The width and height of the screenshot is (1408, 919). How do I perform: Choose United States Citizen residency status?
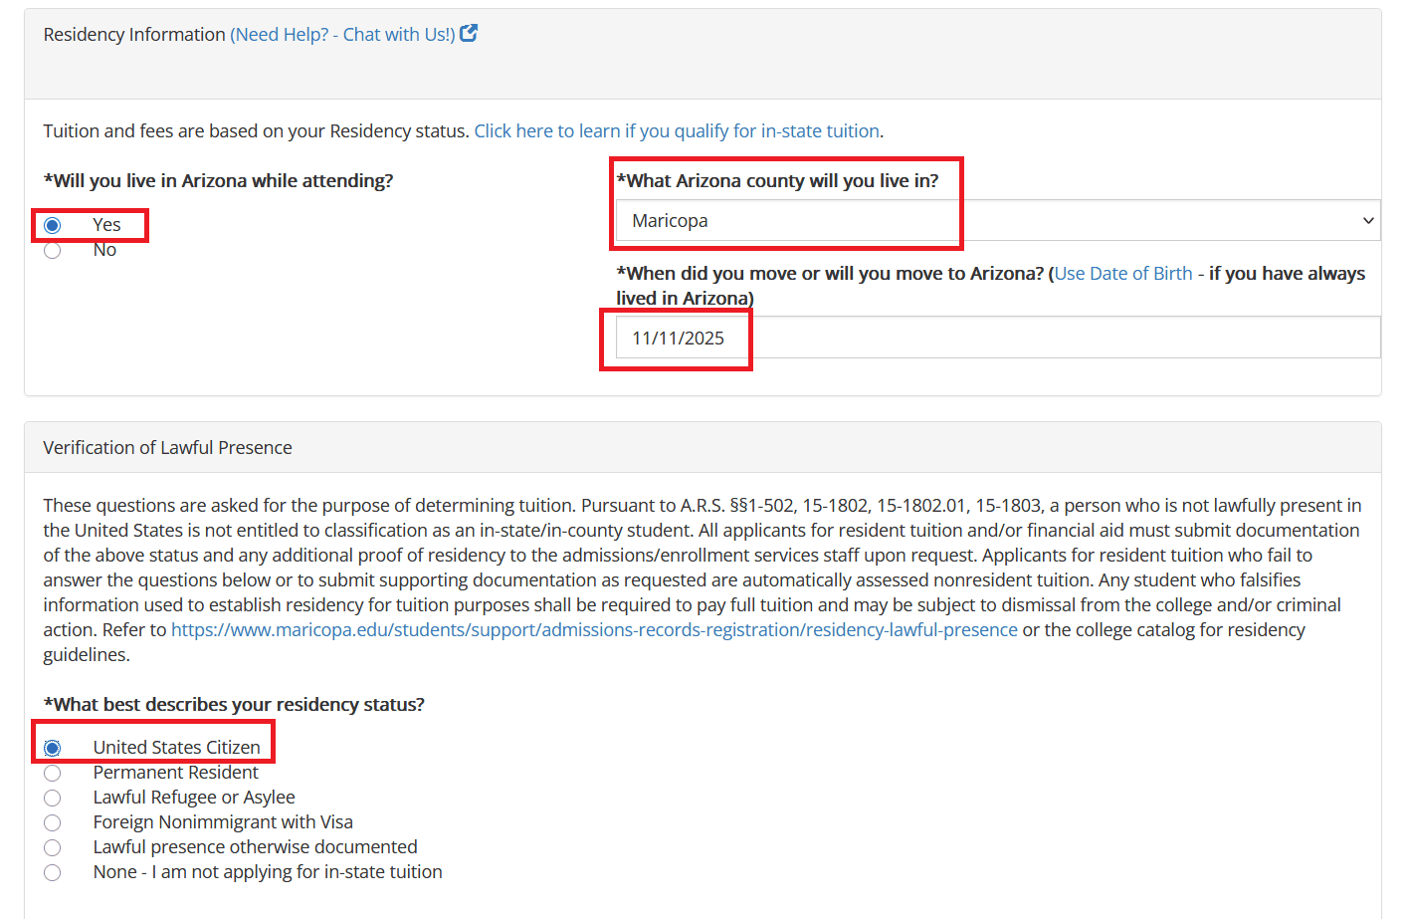click(53, 749)
